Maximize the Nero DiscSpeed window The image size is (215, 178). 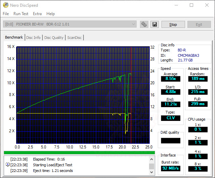(x=191, y=5)
